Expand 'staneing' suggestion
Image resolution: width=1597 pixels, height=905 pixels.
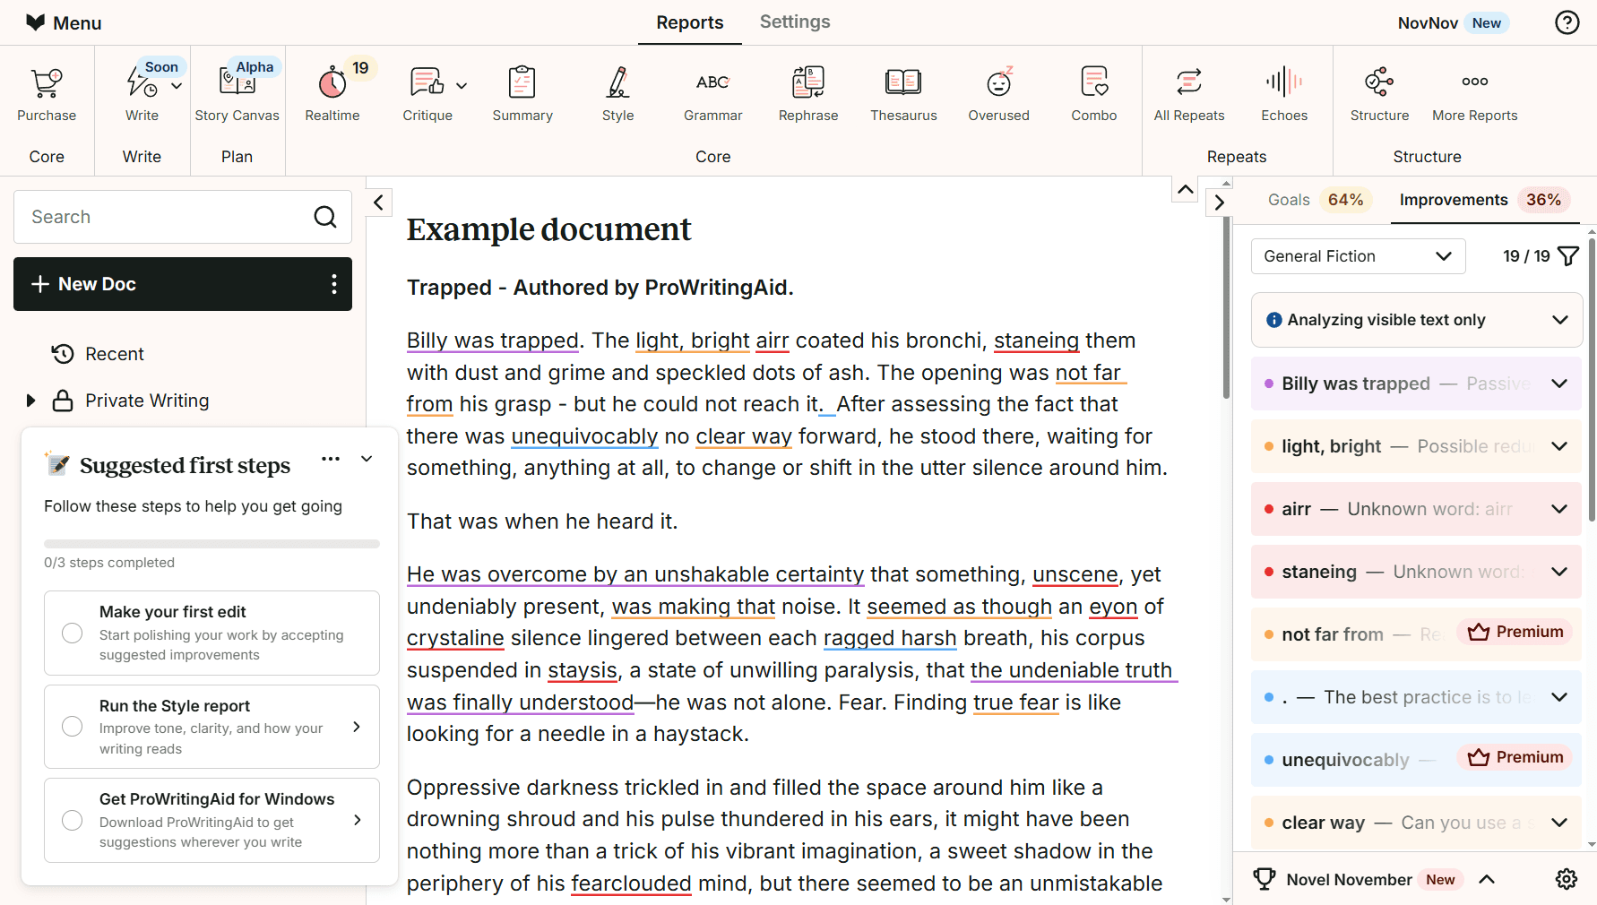pos(1559,572)
